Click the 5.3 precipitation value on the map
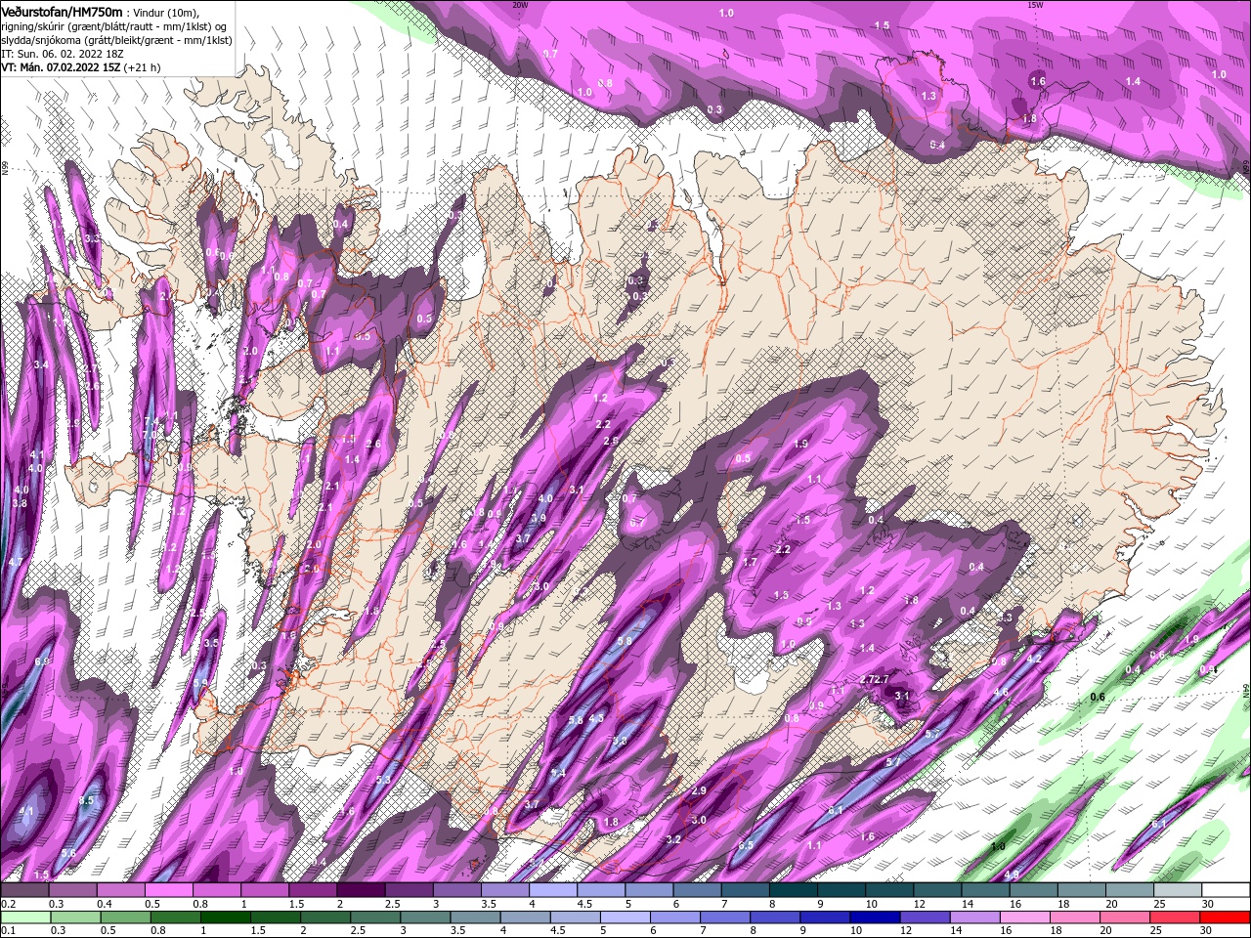The width and height of the screenshot is (1251, 938). tap(383, 780)
